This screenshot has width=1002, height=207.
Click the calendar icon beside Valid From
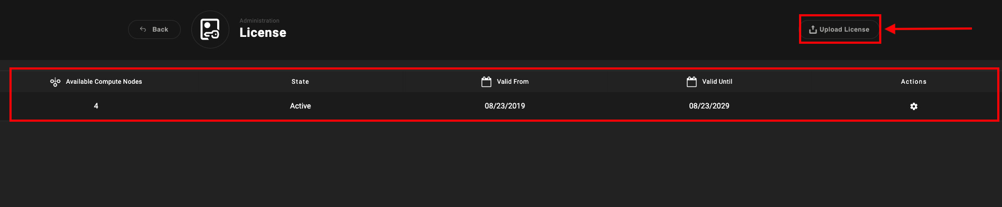487,82
